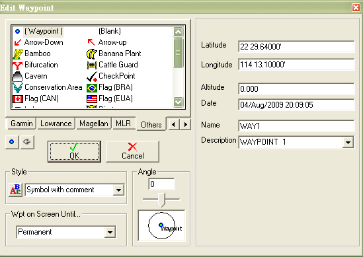Choose the CheckPoint symbol icon

92,77
